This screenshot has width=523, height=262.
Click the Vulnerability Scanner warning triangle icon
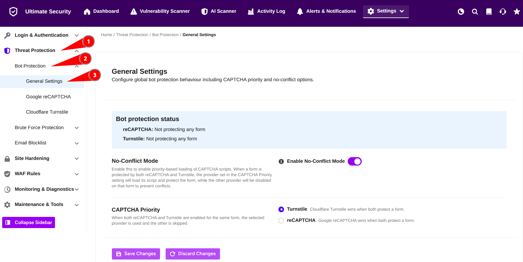(134, 12)
